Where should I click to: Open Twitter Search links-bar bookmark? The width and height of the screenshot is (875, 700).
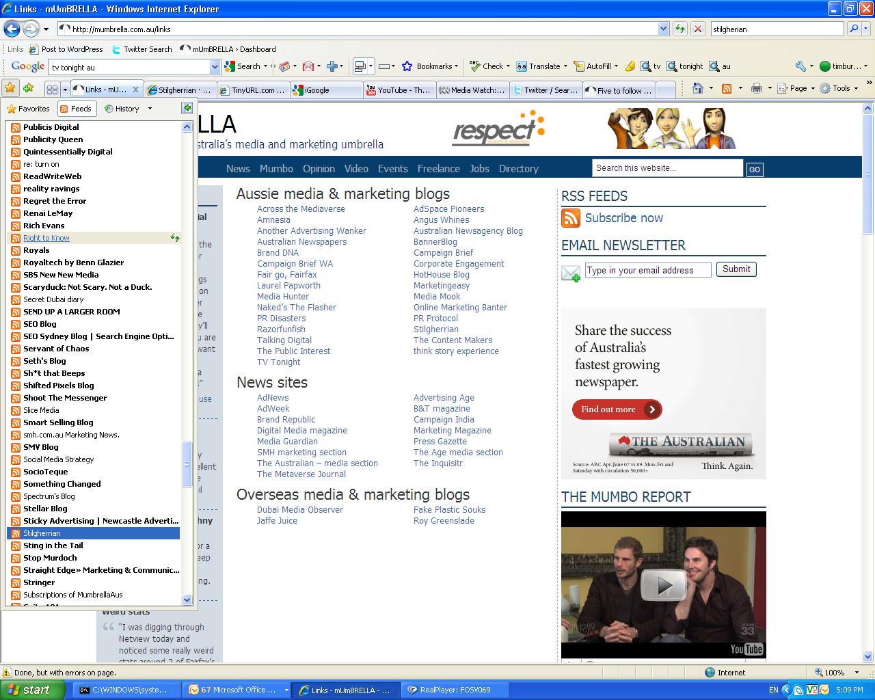click(x=142, y=49)
